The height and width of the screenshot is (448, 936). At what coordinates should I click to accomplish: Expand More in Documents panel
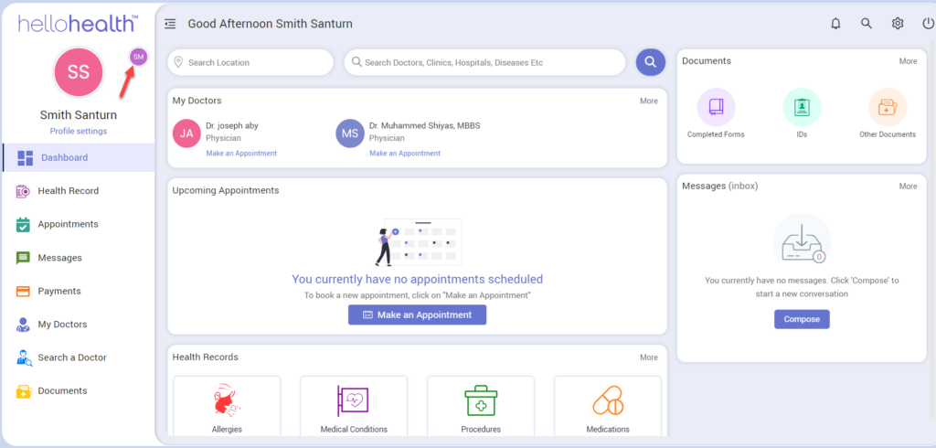(908, 61)
